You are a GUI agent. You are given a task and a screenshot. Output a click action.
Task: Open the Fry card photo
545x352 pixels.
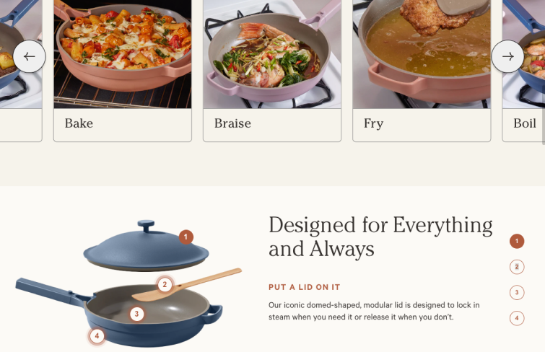pos(422,54)
